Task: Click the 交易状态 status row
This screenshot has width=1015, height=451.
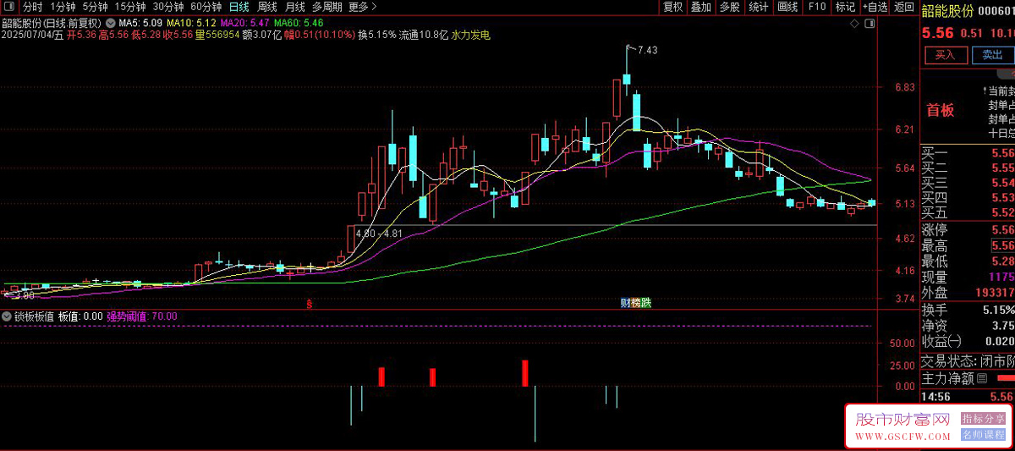Action: 968,360
